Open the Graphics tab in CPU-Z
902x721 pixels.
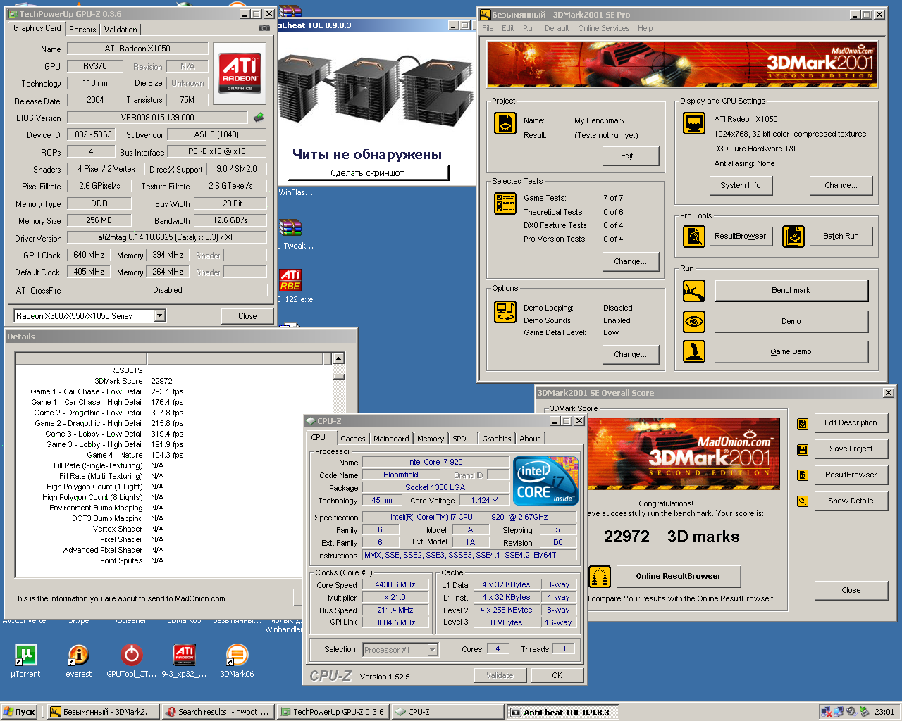click(497, 439)
